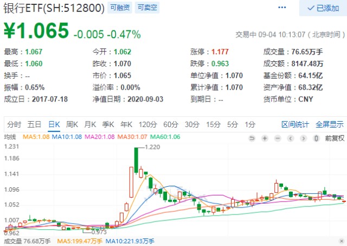Viewport: 347px width, 246px height.
Task: Click the 最高 value 1.067
Action: (34, 52)
